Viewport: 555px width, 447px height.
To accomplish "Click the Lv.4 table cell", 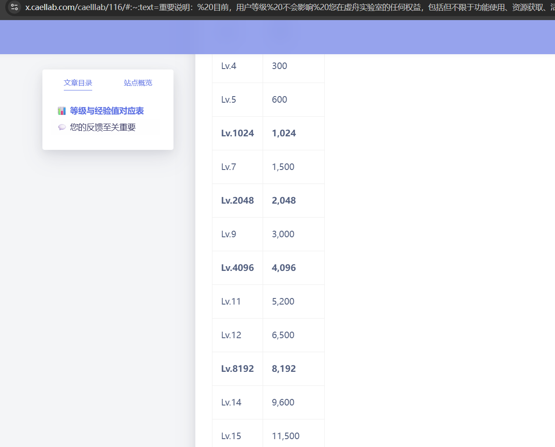I will point(229,66).
